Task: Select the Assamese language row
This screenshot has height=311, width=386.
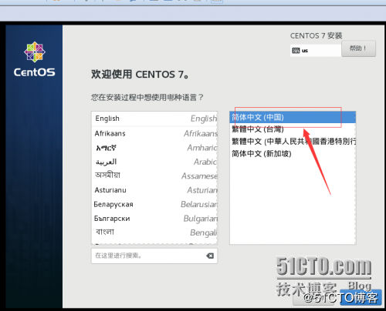Action: (x=154, y=176)
